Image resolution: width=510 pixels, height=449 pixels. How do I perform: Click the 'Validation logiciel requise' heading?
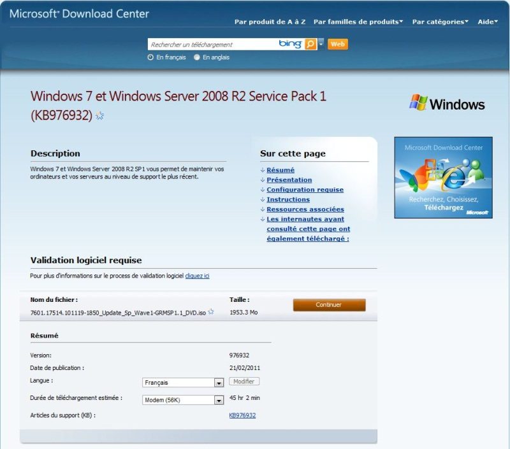[86, 260]
